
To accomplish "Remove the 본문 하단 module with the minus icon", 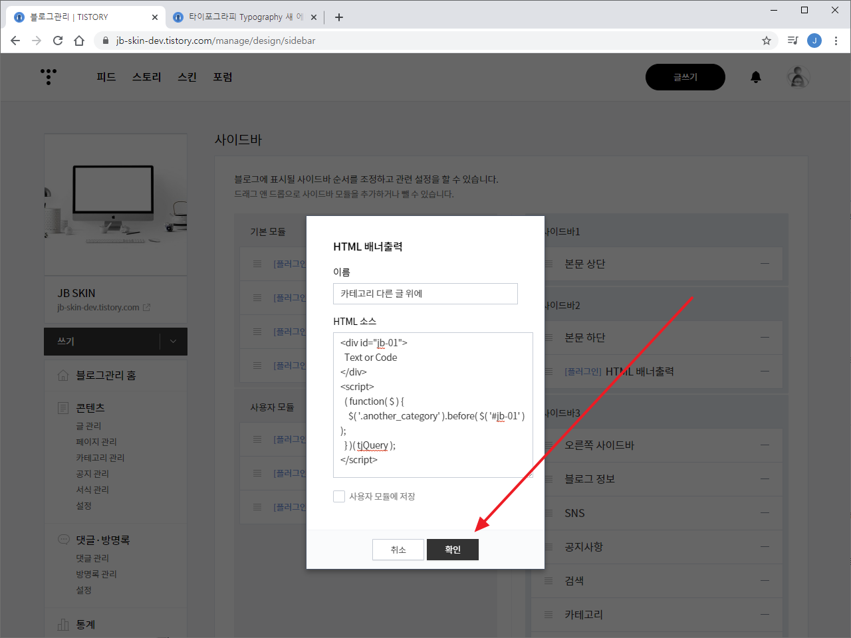I will pyautogui.click(x=765, y=338).
